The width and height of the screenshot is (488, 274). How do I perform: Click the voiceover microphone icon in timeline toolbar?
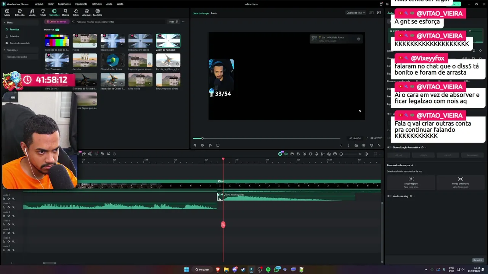pyautogui.click(x=316, y=154)
